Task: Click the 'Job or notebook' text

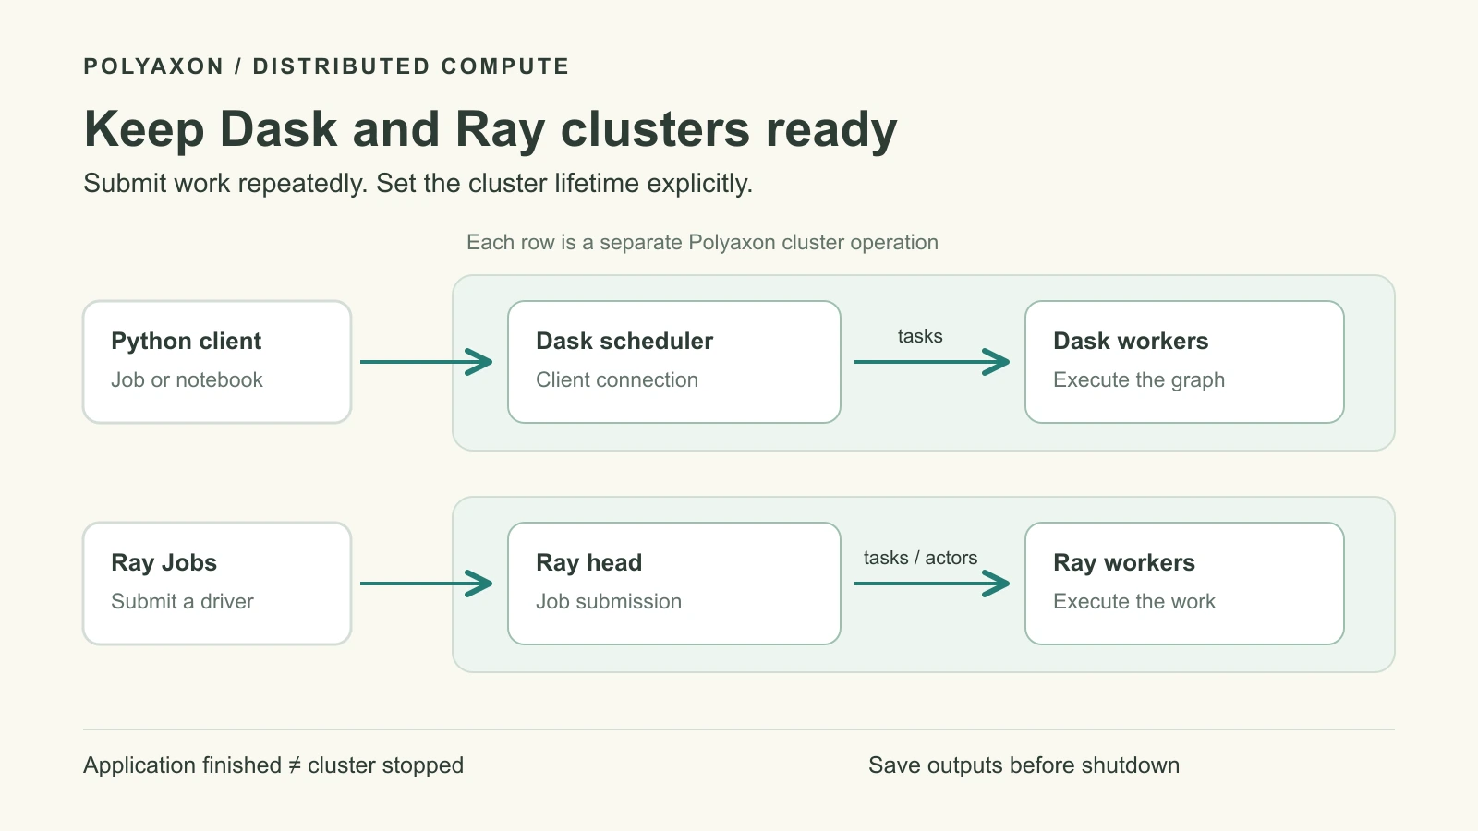Action: coord(187,379)
